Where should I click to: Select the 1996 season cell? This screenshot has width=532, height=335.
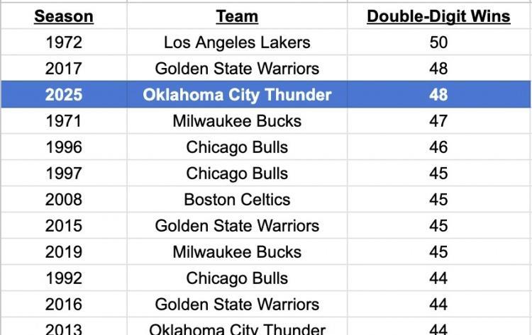coord(64,147)
